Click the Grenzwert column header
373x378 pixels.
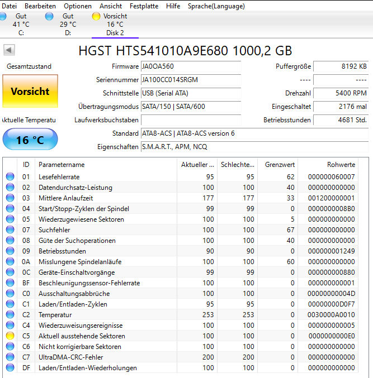pyautogui.click(x=278, y=165)
